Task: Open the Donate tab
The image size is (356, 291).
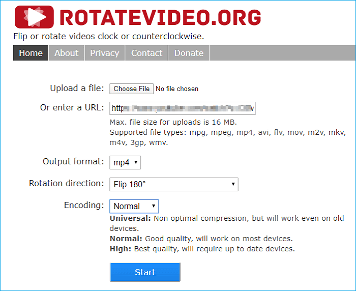Action: coord(189,53)
